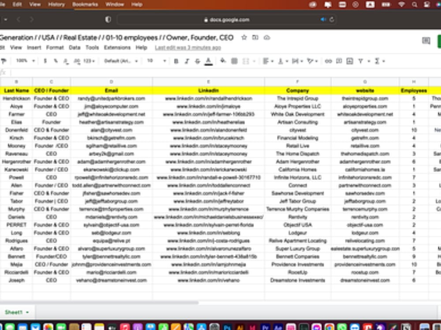Open vertical align dropdown
The width and height of the screenshot is (441, 330).
(x=283, y=61)
